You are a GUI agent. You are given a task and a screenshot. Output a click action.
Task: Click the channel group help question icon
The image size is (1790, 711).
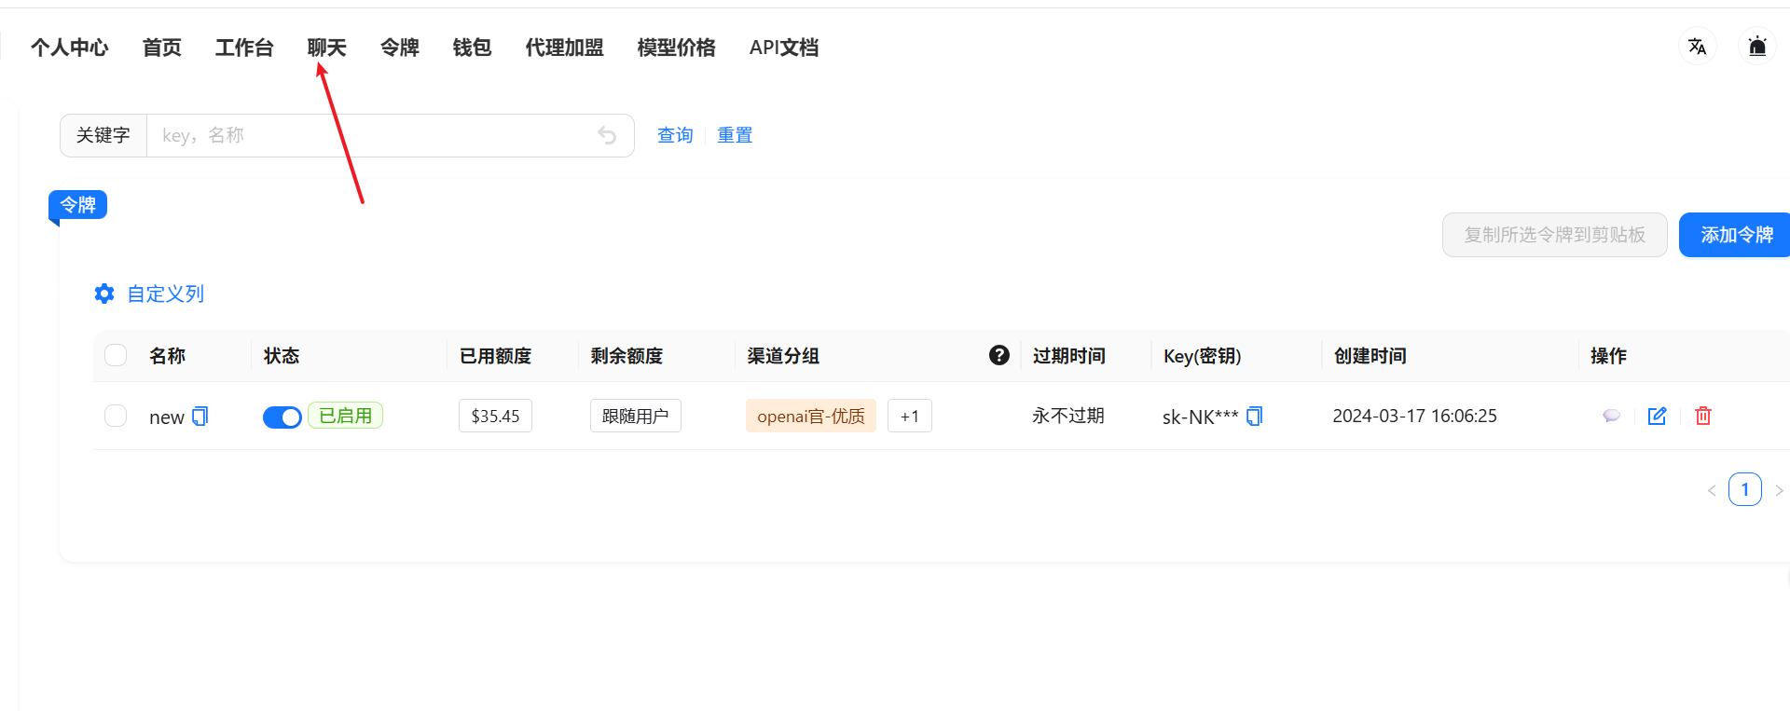[x=999, y=355]
